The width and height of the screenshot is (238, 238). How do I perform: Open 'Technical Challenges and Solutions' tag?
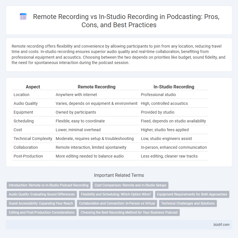click(x=188, y=203)
